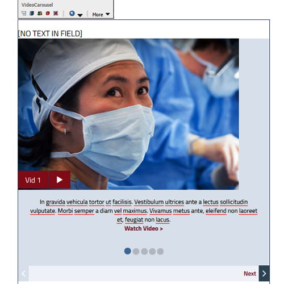Expand the More dropdown menu

[x=101, y=14]
